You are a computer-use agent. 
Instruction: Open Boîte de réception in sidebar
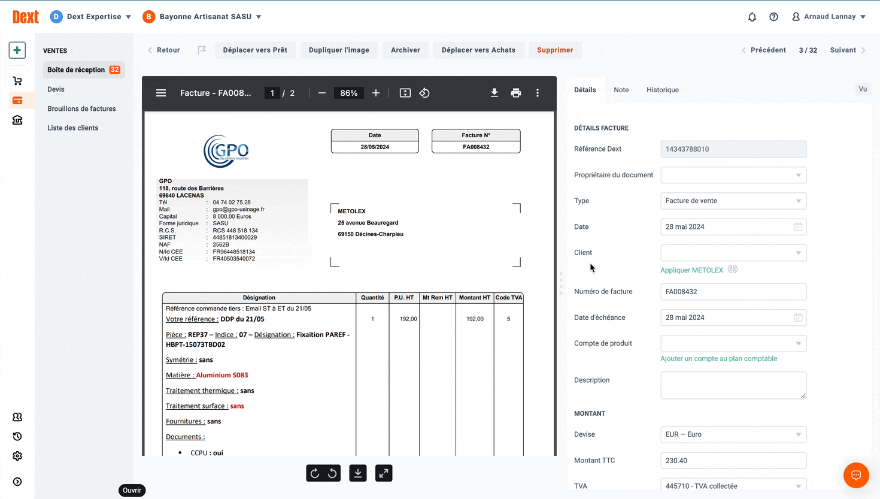click(84, 69)
